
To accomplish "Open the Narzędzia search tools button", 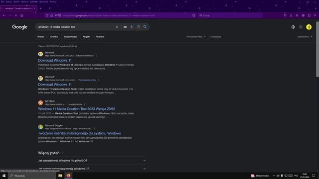I will click(216, 37).
